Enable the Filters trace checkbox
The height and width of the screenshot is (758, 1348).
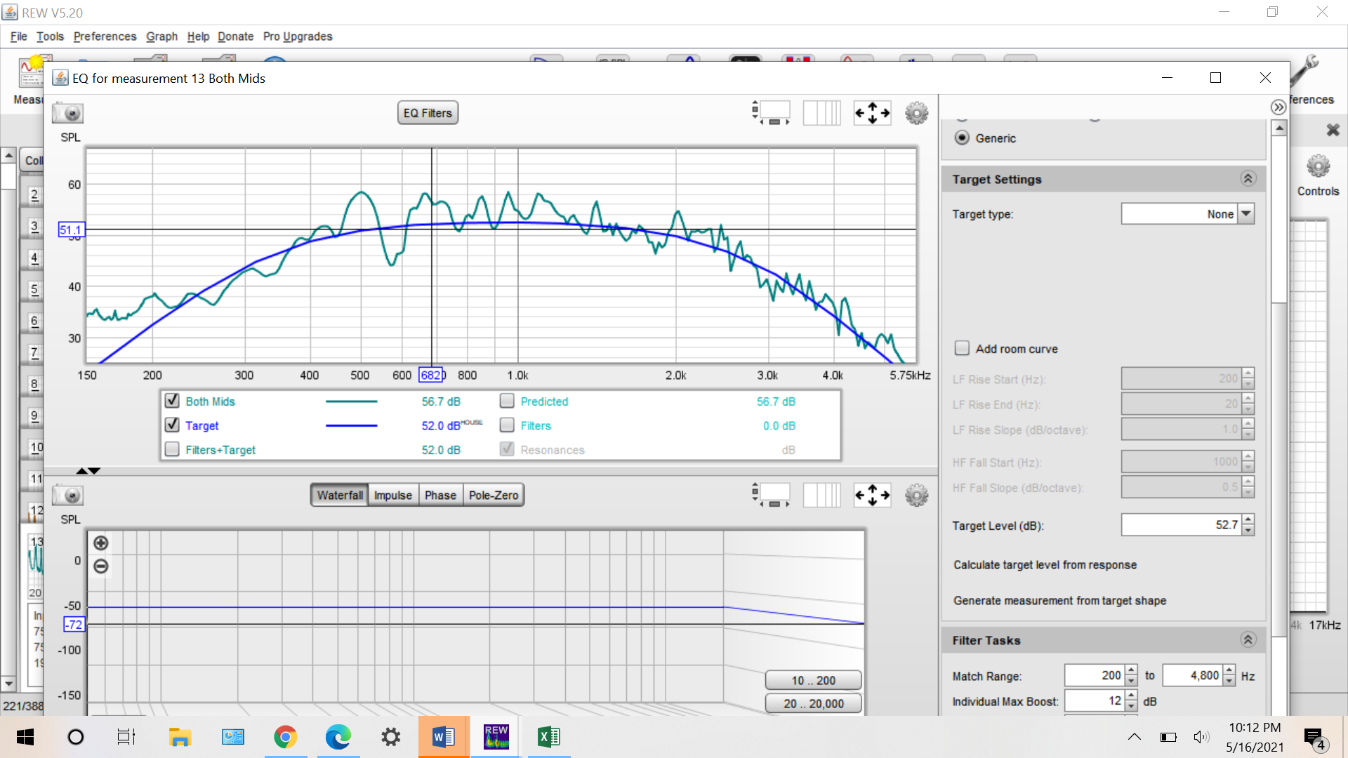(507, 425)
